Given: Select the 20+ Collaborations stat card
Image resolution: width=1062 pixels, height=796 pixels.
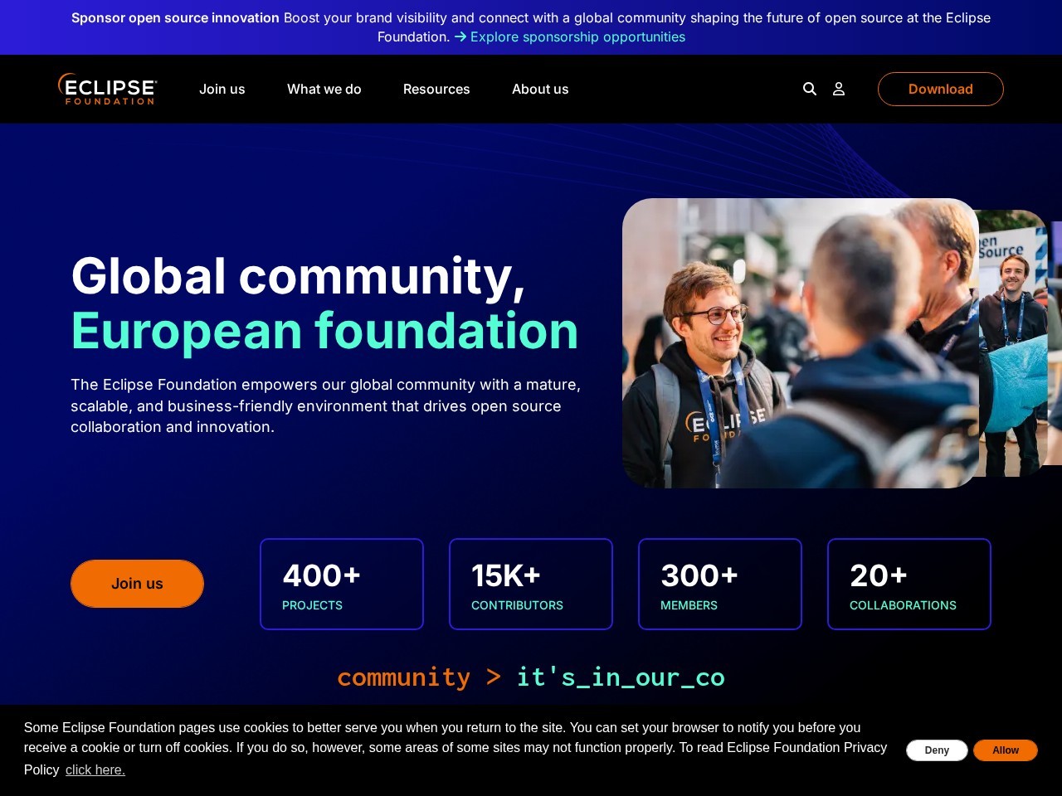Looking at the screenshot, I should 909,584.
